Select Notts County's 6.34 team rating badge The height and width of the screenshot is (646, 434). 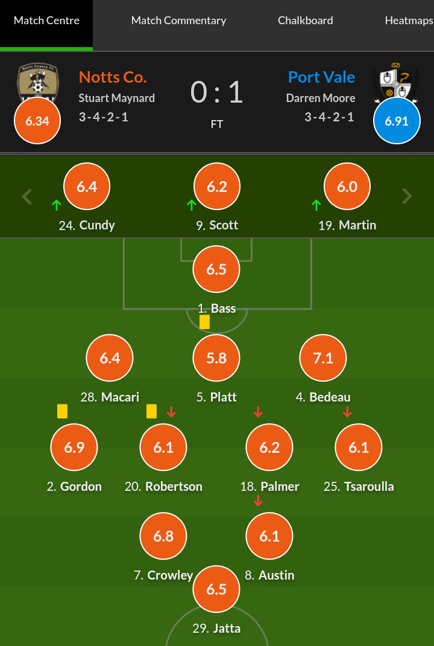37,121
